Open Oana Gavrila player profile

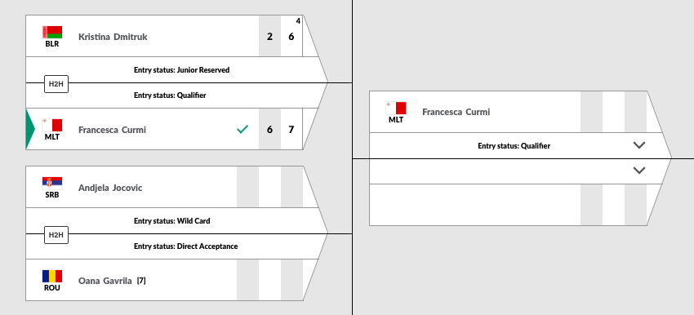(105, 281)
